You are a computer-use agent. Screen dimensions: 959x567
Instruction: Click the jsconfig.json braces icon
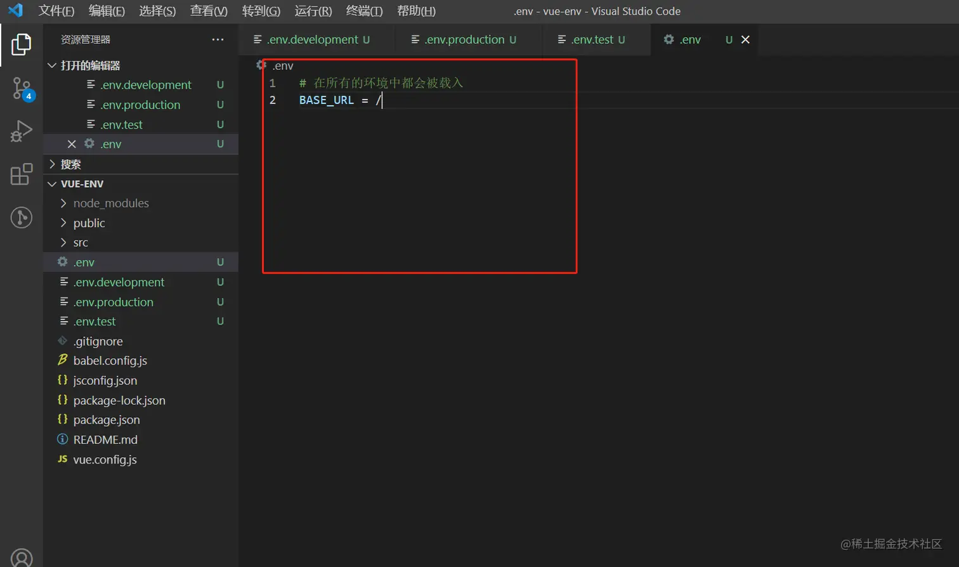62,380
